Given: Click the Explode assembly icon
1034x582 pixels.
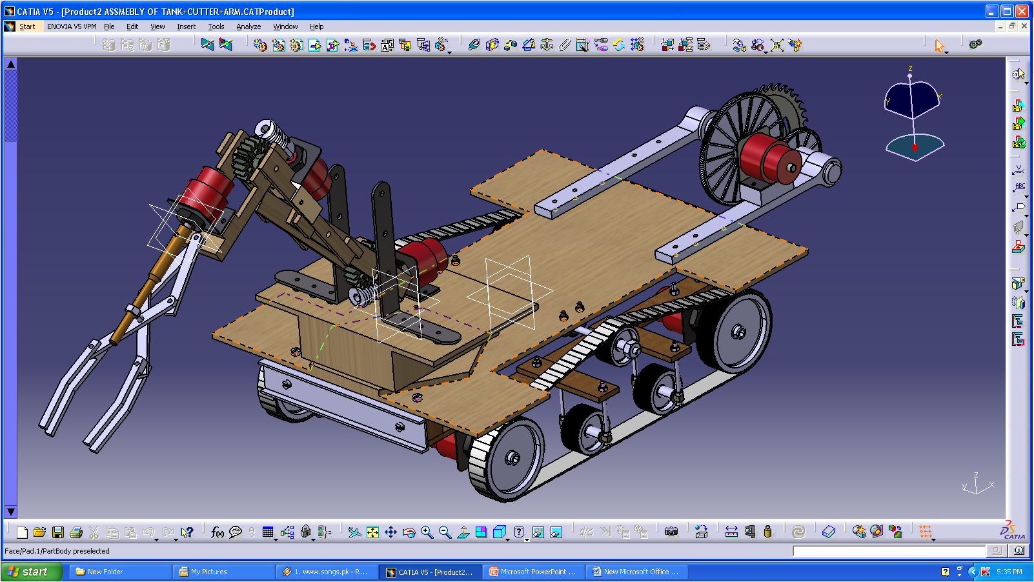Looking at the screenshot, I should coord(777,45).
